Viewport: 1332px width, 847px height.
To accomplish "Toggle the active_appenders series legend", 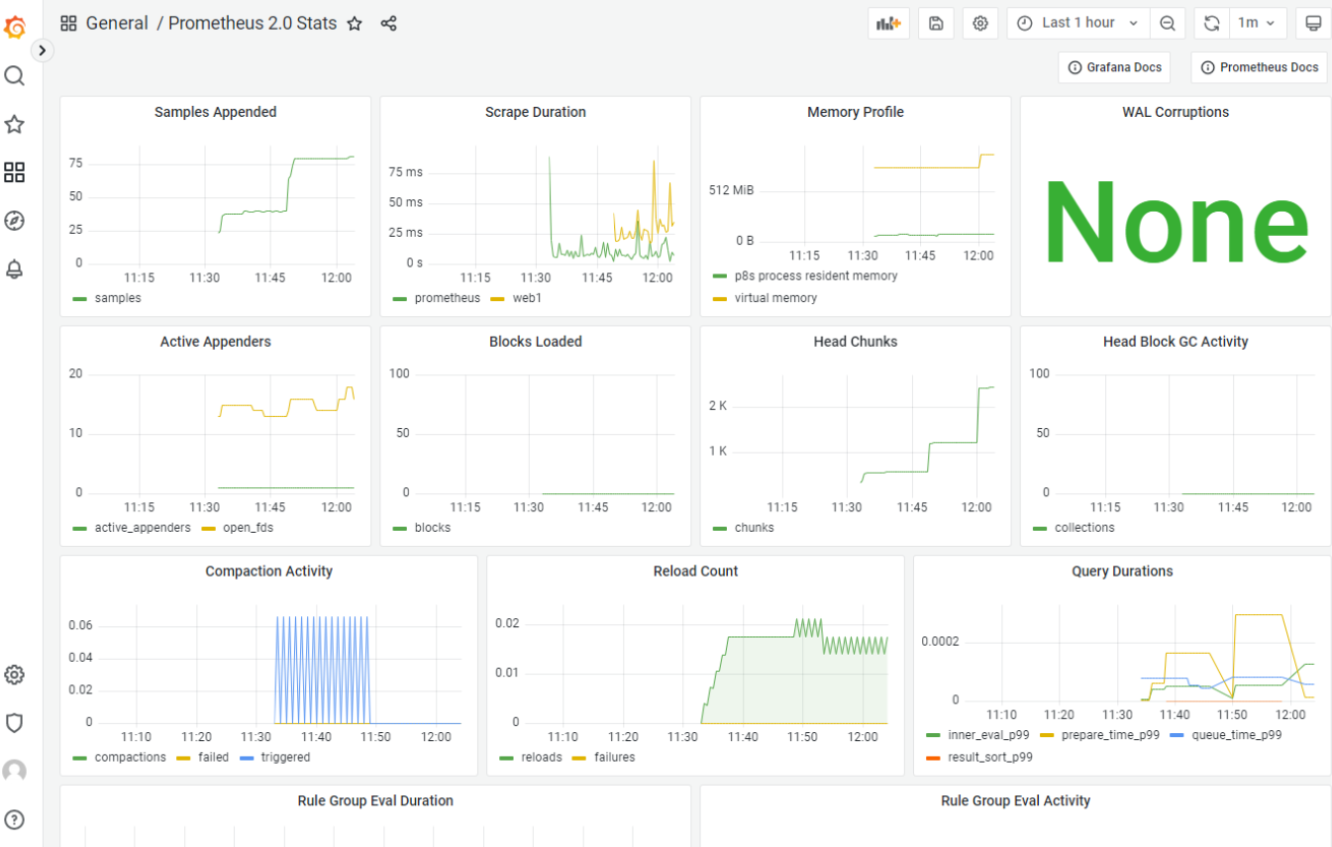I will click(143, 528).
